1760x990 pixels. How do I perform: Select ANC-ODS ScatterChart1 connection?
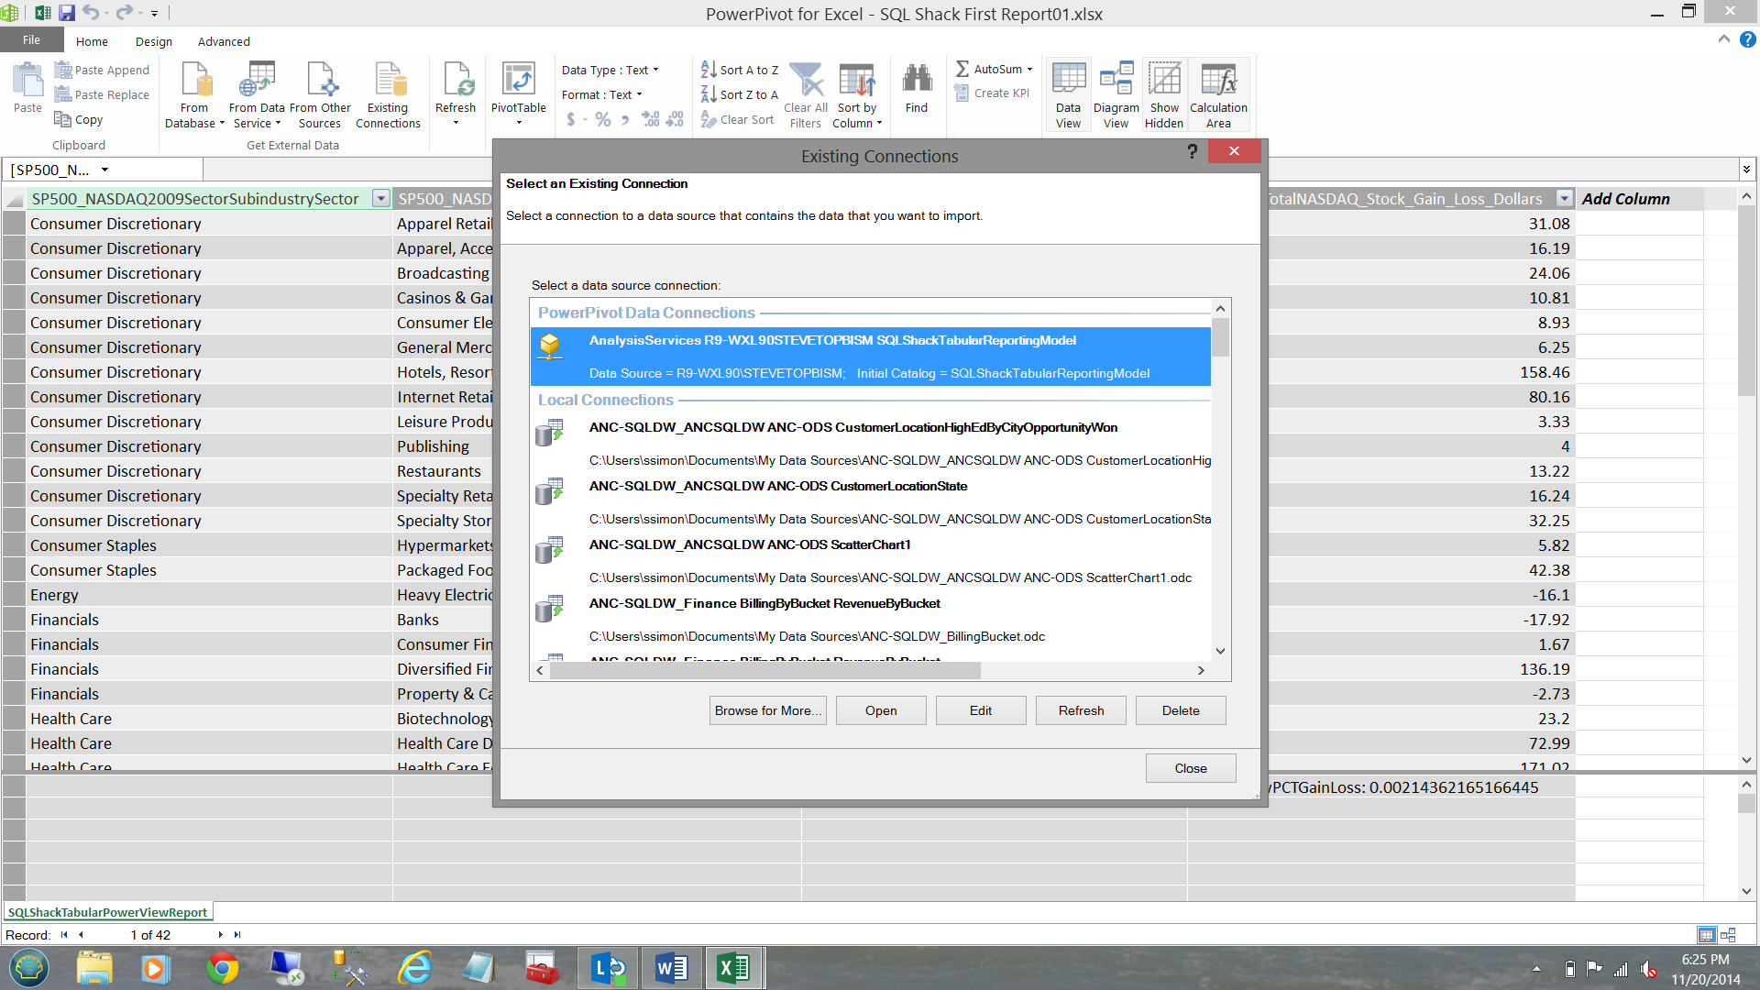click(749, 544)
